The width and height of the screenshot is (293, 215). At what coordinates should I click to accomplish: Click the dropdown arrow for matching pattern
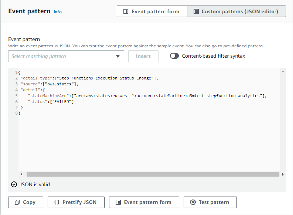coord(118,56)
